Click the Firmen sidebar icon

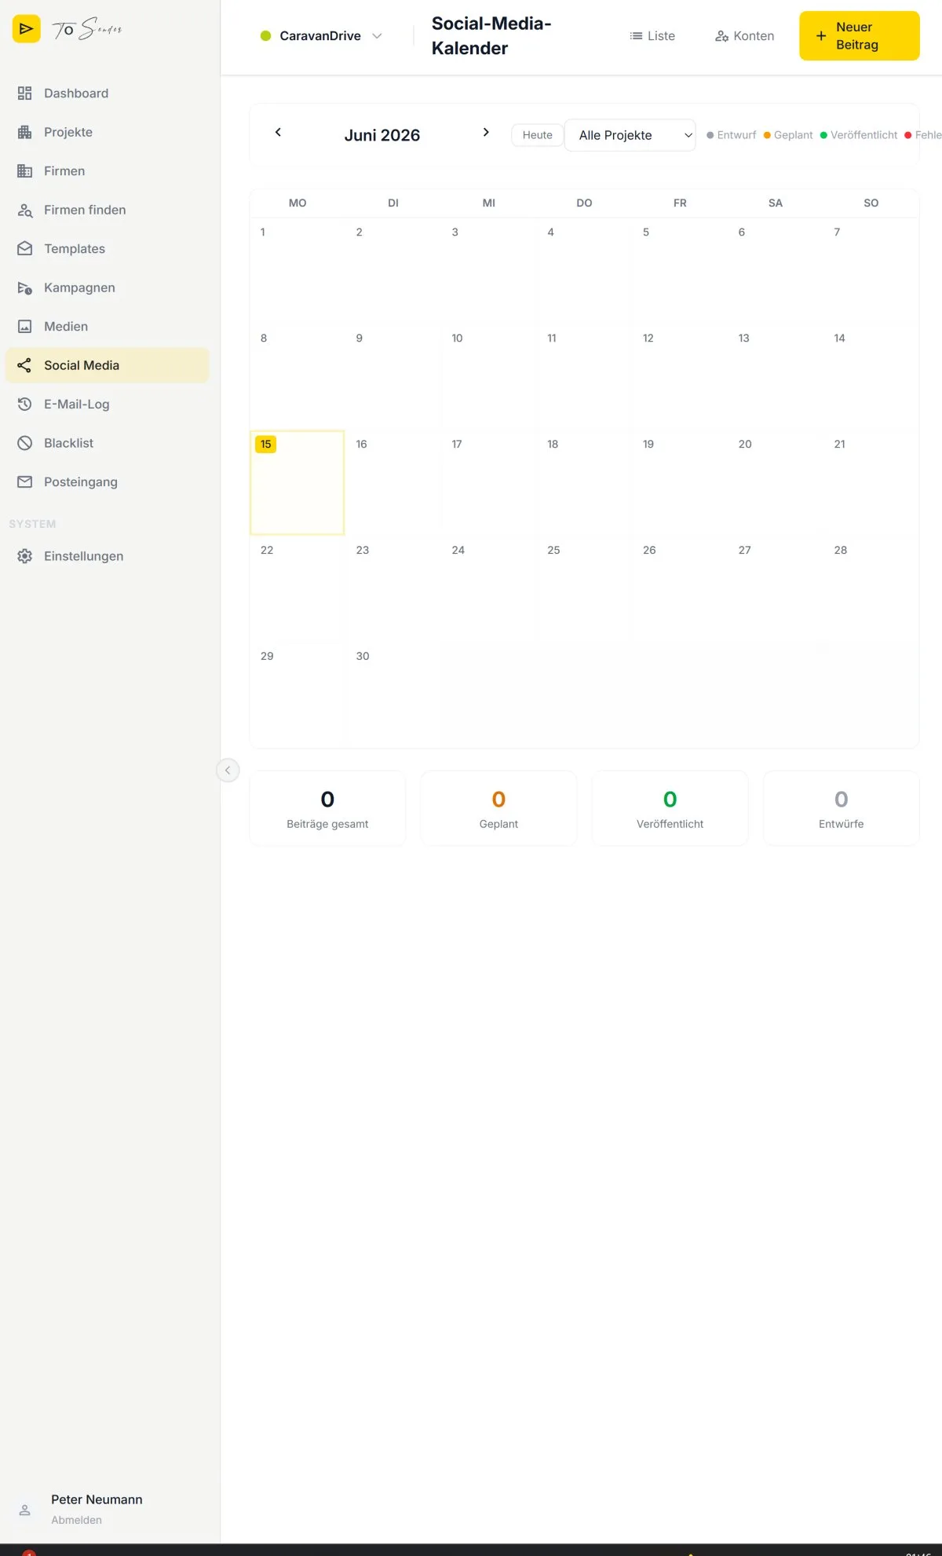pyautogui.click(x=25, y=171)
